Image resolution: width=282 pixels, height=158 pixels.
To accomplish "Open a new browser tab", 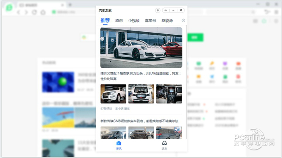I will (x=70, y=5).
